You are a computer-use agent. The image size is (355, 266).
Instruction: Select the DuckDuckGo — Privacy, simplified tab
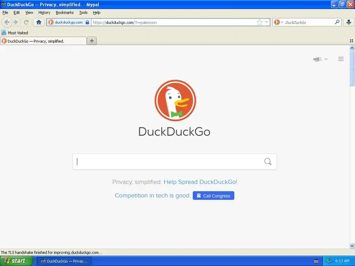tap(43, 41)
